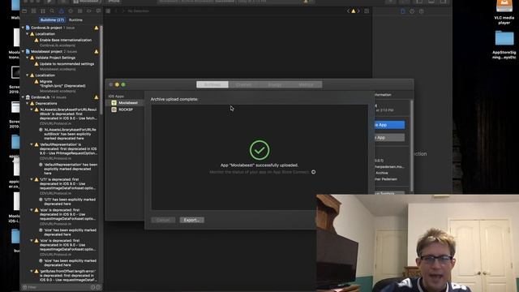Collapse Validate Project Settings group
Image resolution: width=519 pixels, height=292 pixels.
coord(28,58)
